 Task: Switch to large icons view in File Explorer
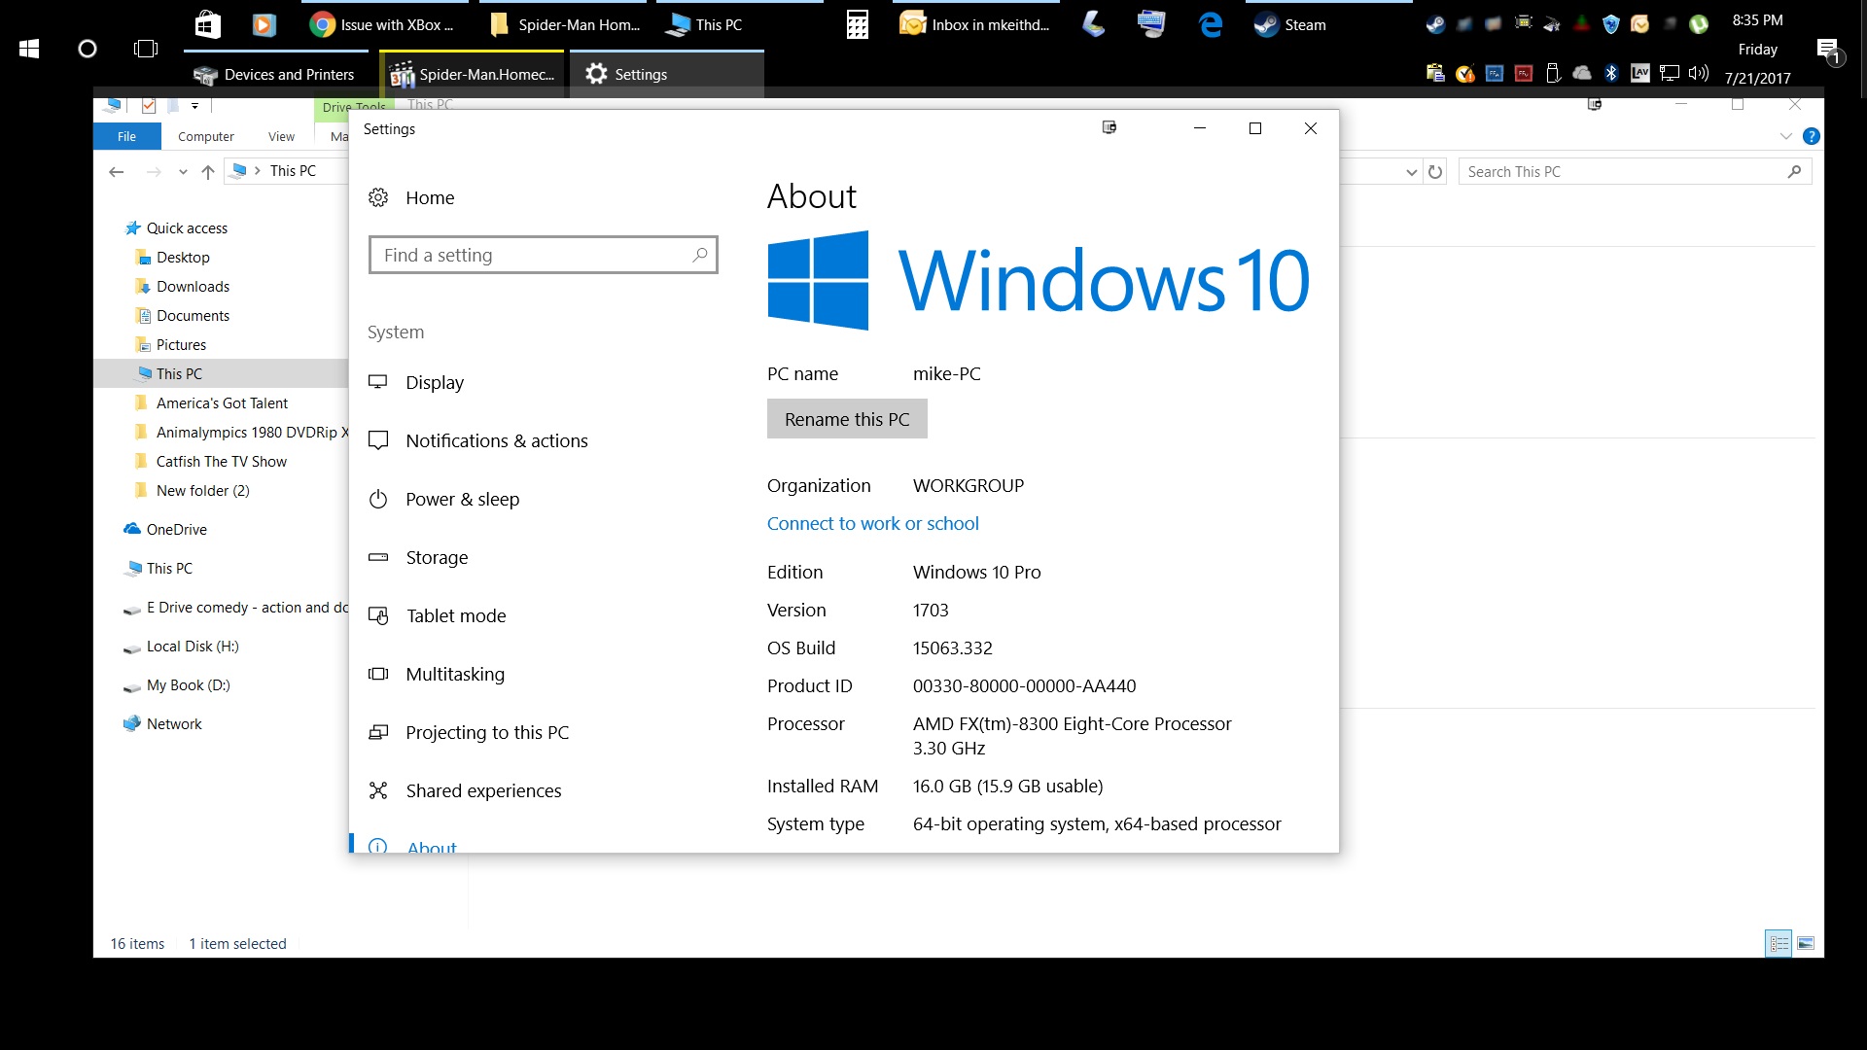coord(1806,943)
